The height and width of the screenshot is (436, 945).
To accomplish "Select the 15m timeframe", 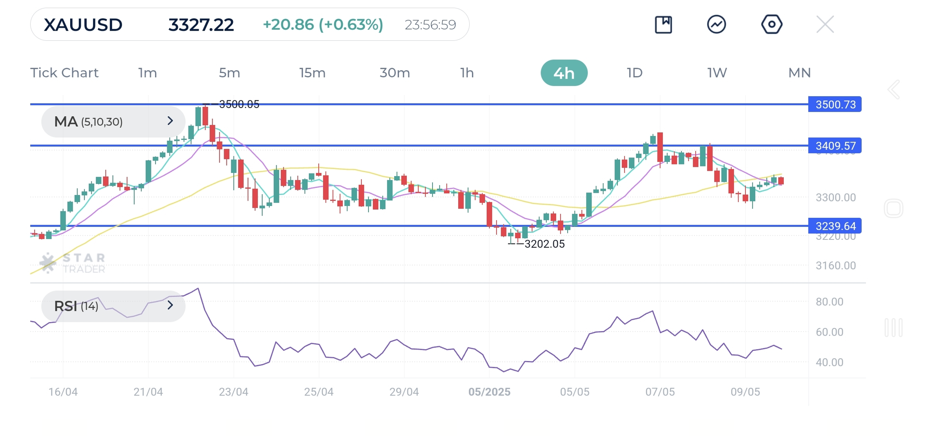I will click(312, 73).
